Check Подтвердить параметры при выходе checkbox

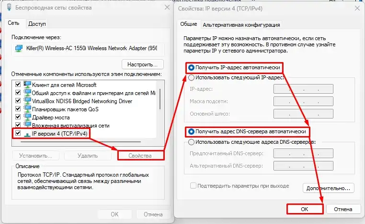[193, 186]
